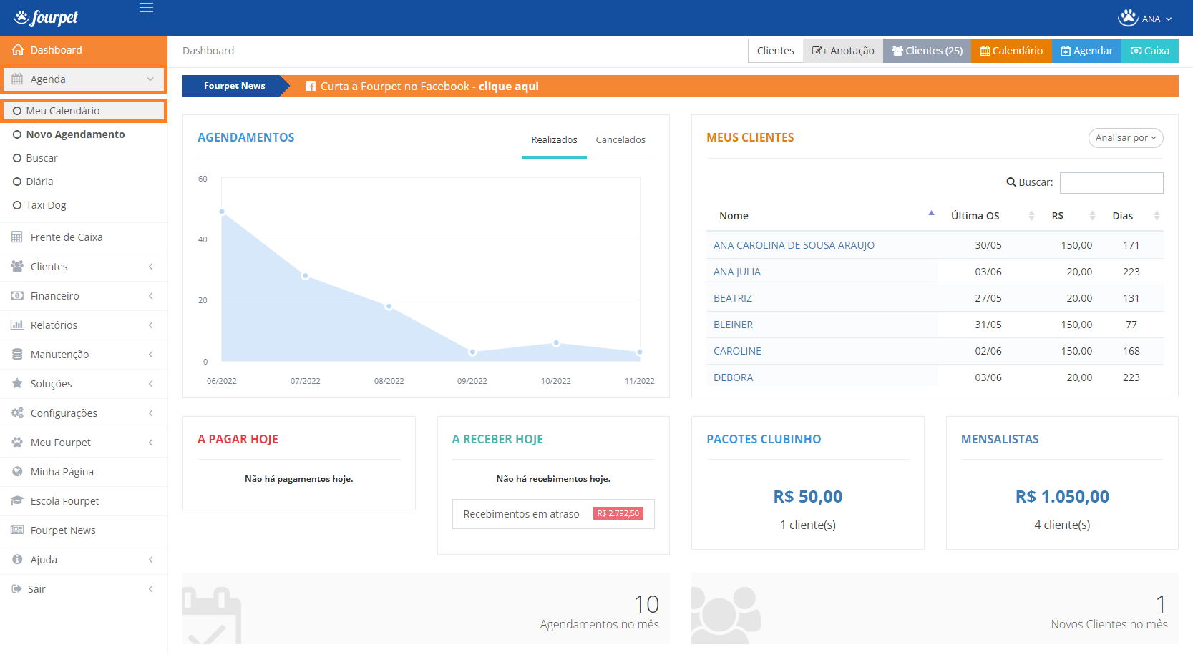Open the ANA user paw avatar
This screenshot has height=657, width=1193.
[1128, 18]
